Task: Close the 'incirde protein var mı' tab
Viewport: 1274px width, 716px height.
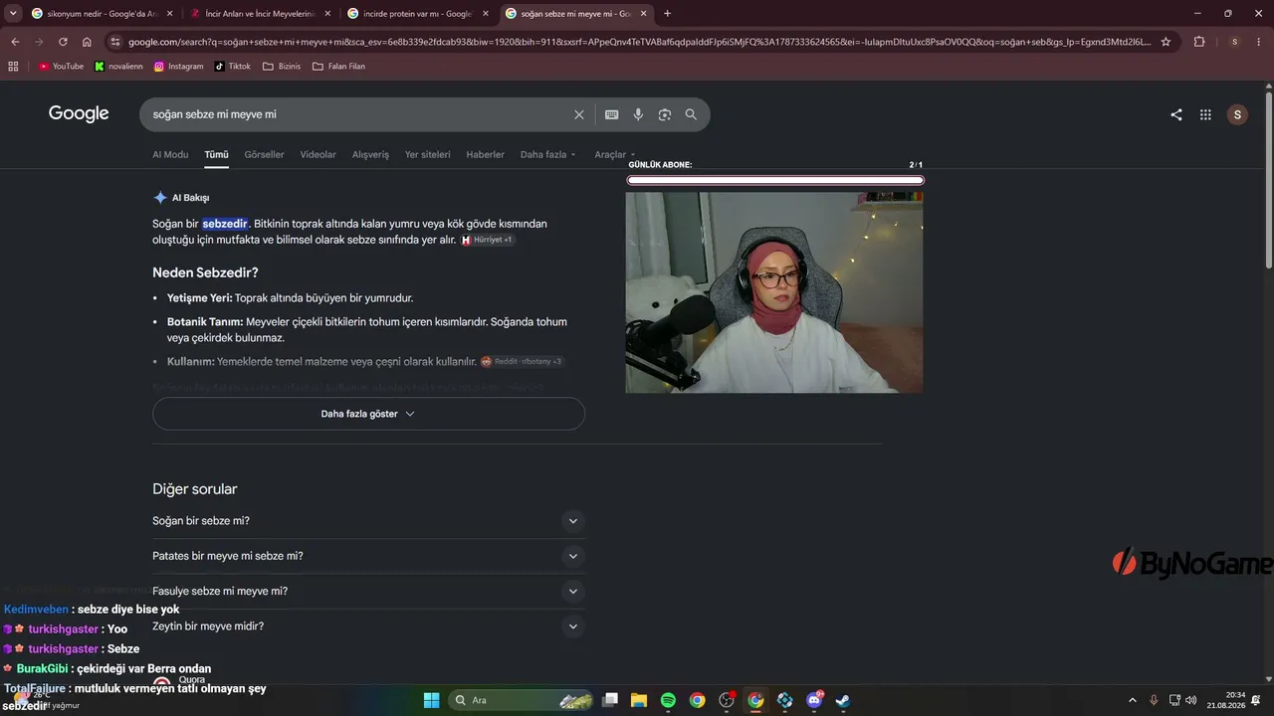Action: pos(484,14)
